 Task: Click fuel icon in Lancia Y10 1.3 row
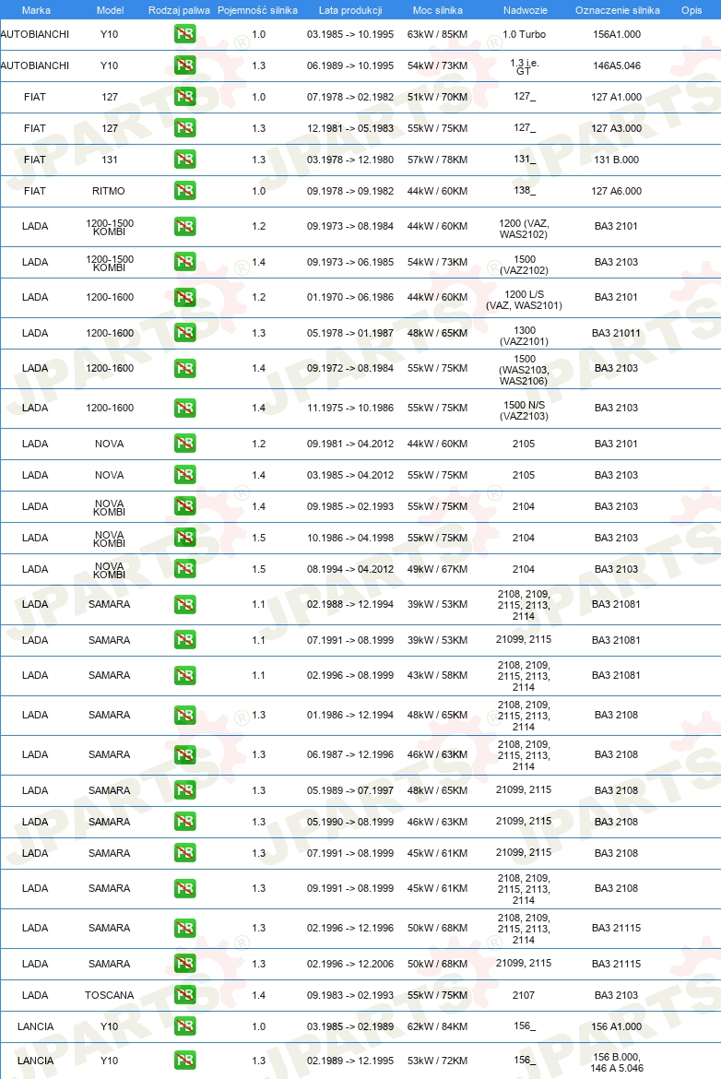[185, 1061]
